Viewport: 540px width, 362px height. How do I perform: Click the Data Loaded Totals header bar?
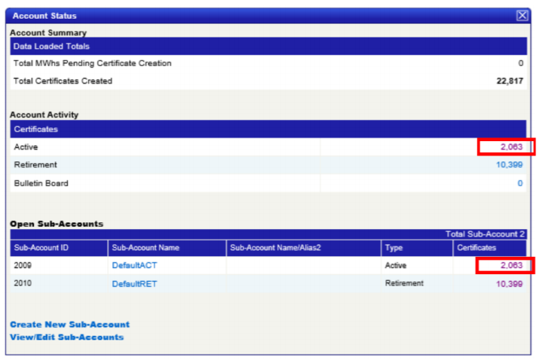(x=268, y=46)
